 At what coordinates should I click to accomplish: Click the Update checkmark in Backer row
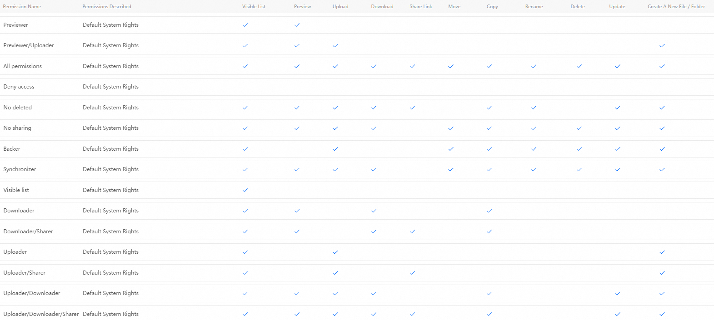coord(618,149)
